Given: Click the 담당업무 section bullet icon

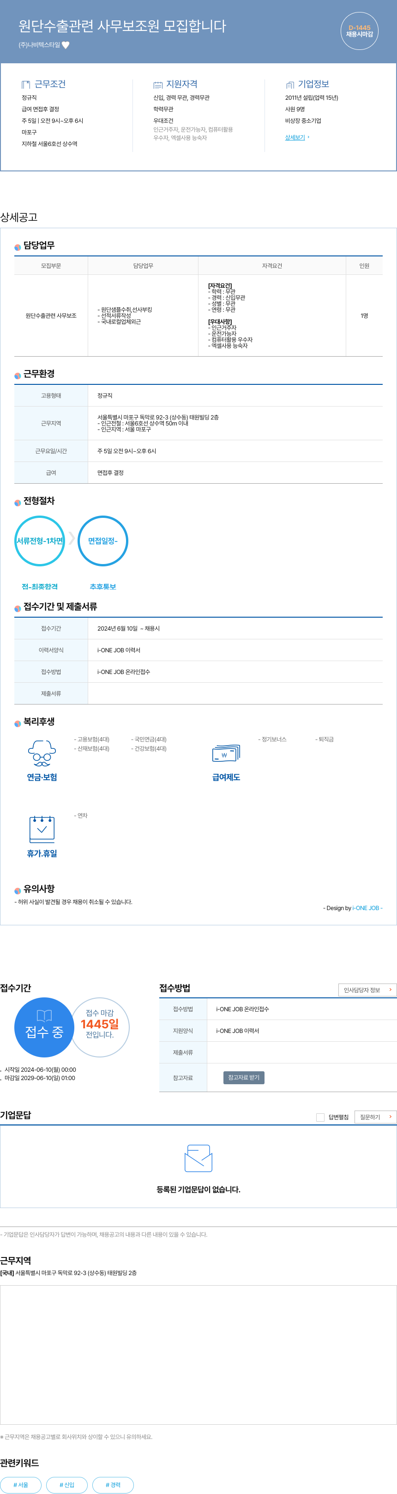Looking at the screenshot, I should pos(18,247).
